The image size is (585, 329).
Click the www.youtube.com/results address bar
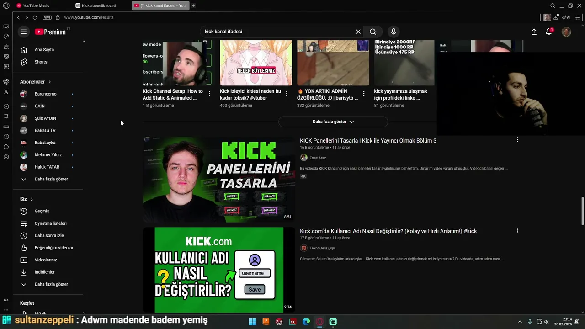[89, 17]
